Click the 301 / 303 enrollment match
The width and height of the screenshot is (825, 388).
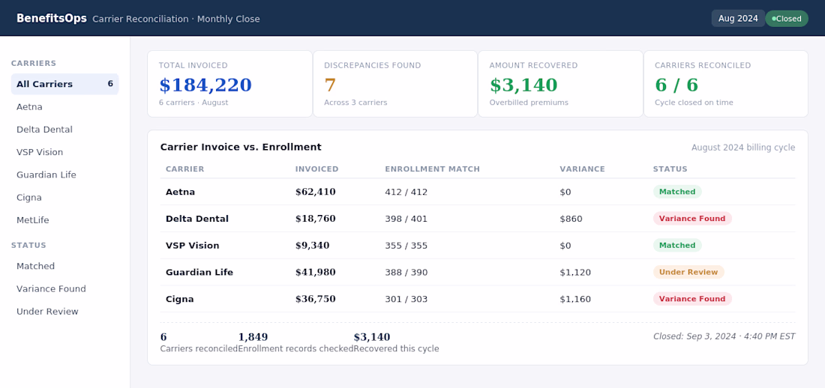point(406,299)
